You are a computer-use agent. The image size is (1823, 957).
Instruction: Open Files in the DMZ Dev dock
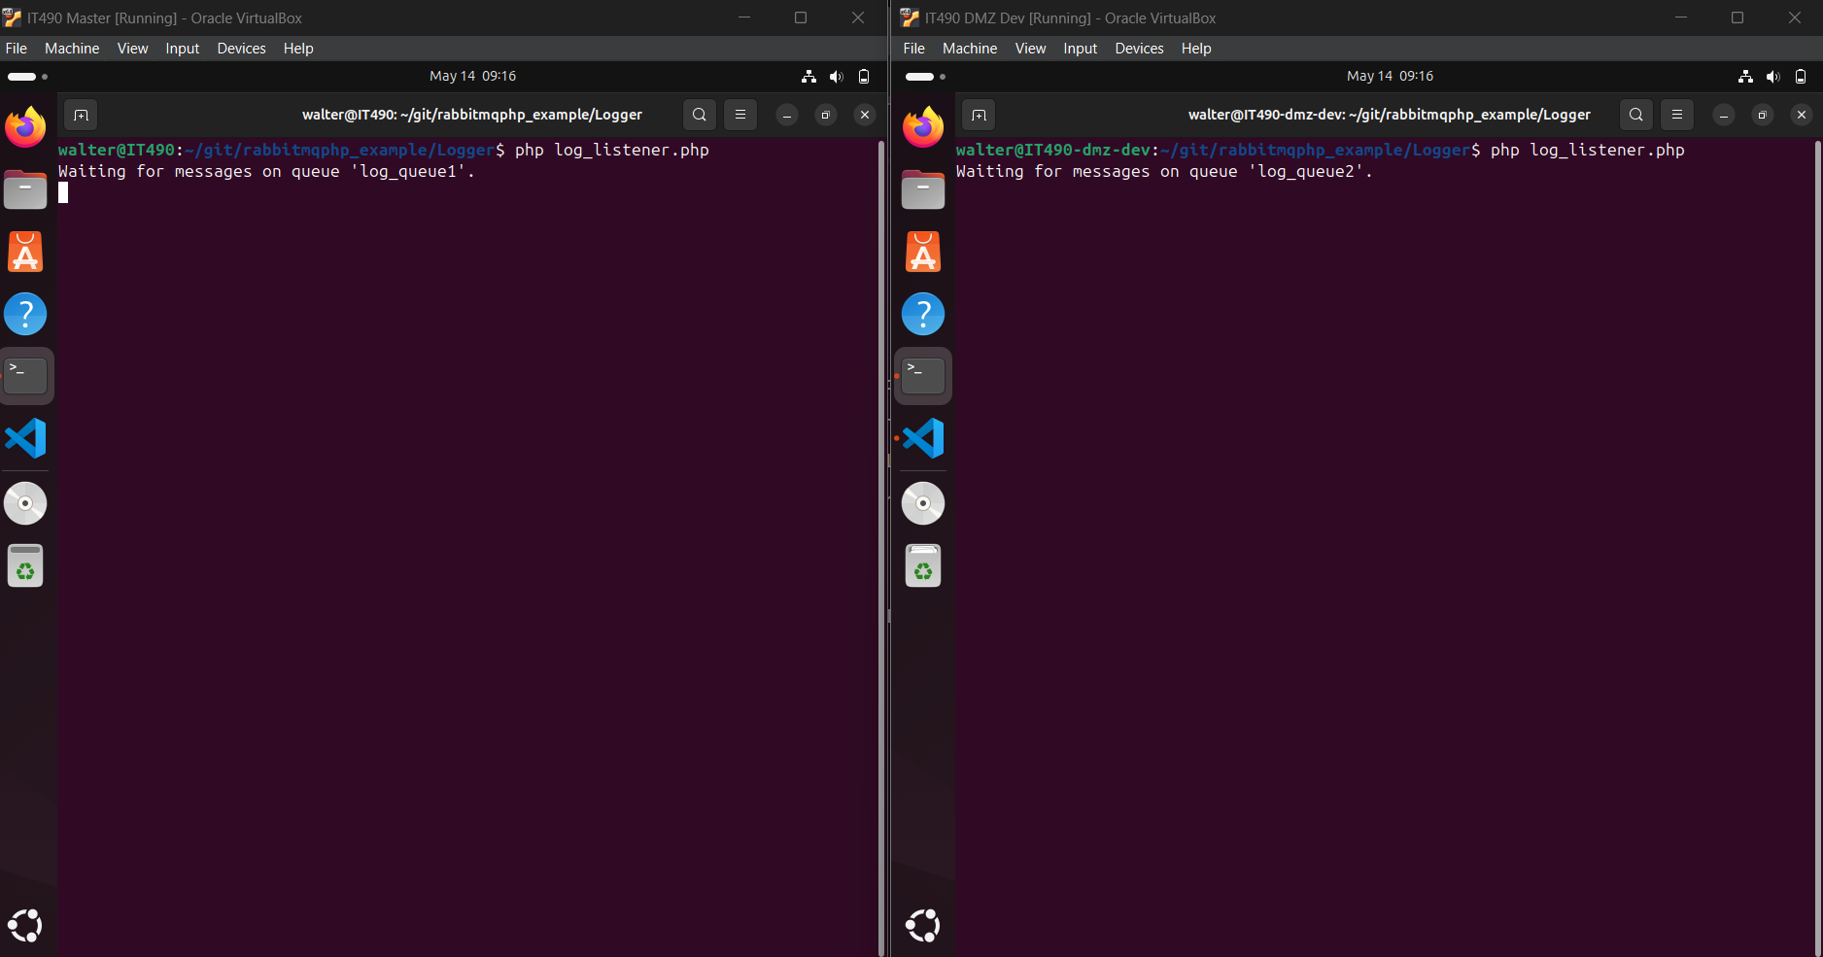tap(923, 189)
